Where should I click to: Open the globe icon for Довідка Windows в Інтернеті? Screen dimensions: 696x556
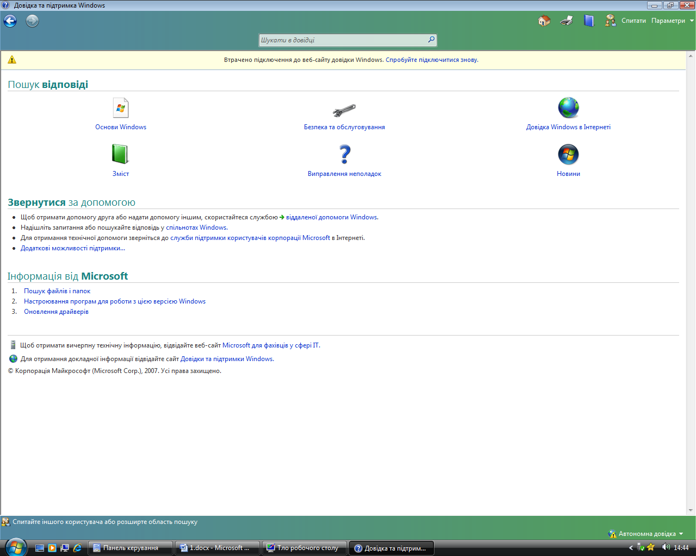click(x=568, y=108)
